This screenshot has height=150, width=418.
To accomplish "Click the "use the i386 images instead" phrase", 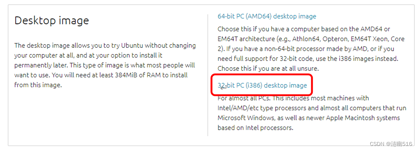I will [x=363, y=59].
